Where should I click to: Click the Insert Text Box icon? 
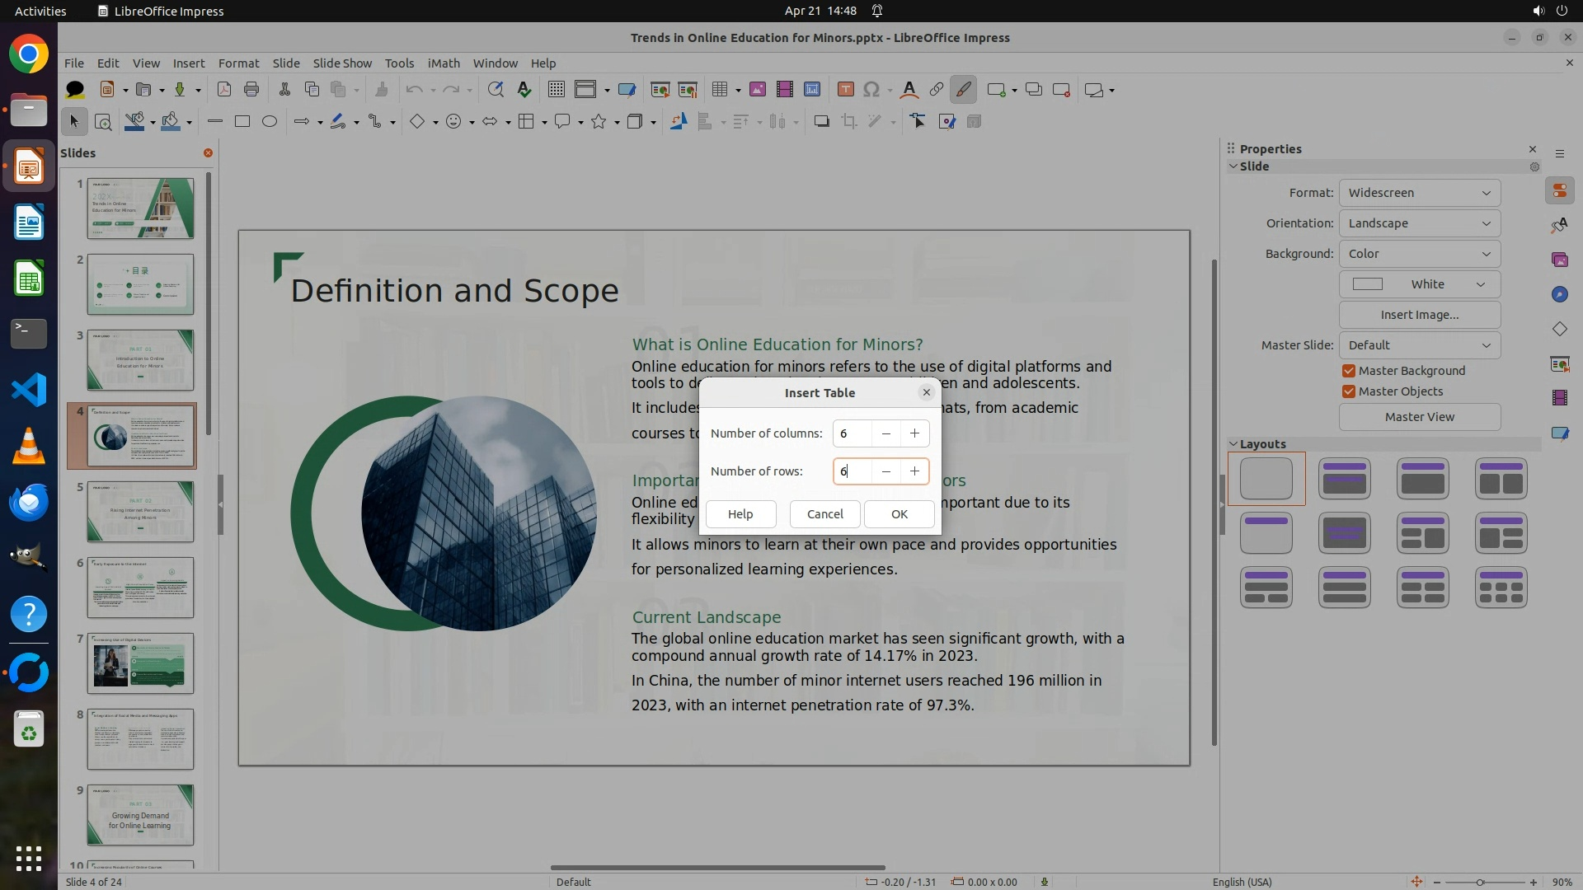pos(845,90)
